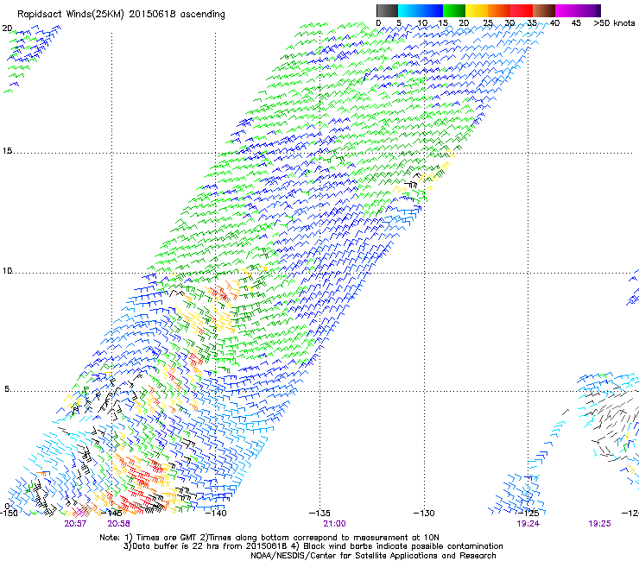Click the gray 0-5 knots legend swatch
Screen dimensions: 639x561
click(387, 10)
